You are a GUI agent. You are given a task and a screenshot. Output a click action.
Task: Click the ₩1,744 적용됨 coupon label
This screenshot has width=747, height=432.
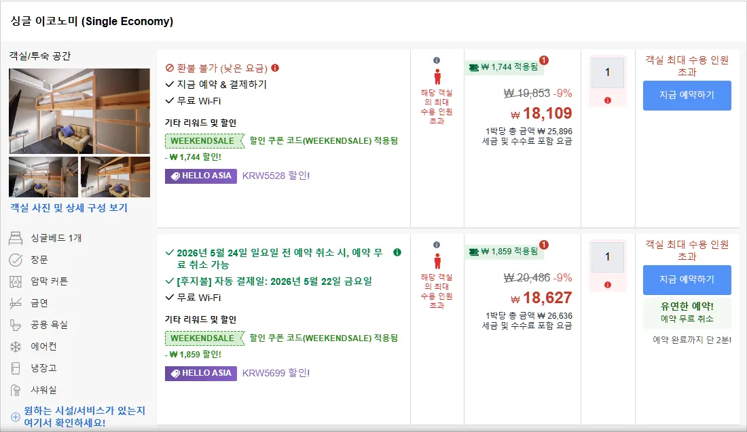coord(504,67)
